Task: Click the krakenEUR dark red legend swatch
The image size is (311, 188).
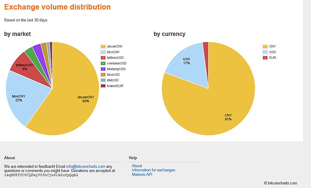Action: 103,86
